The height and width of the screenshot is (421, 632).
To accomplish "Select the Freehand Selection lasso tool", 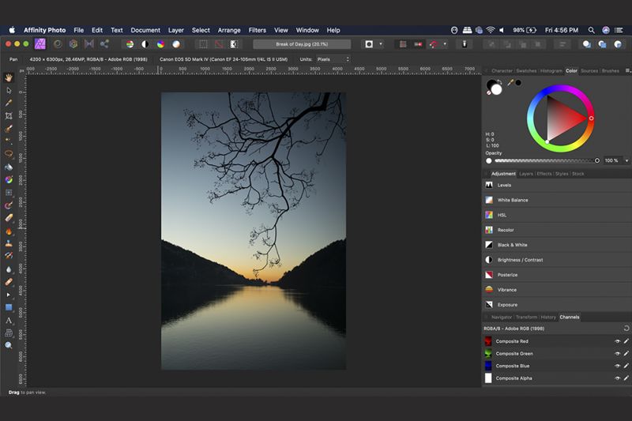I will tap(9, 154).
